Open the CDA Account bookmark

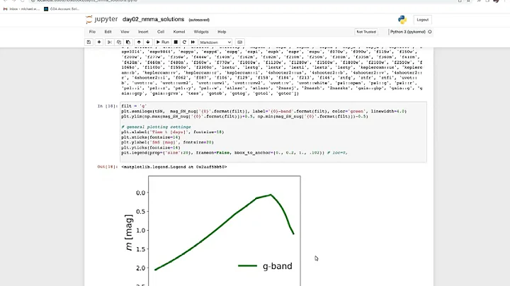point(62,8)
